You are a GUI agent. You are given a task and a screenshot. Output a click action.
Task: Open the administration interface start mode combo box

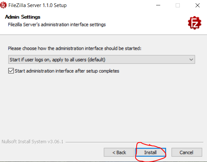pyautogui.click(x=101, y=60)
